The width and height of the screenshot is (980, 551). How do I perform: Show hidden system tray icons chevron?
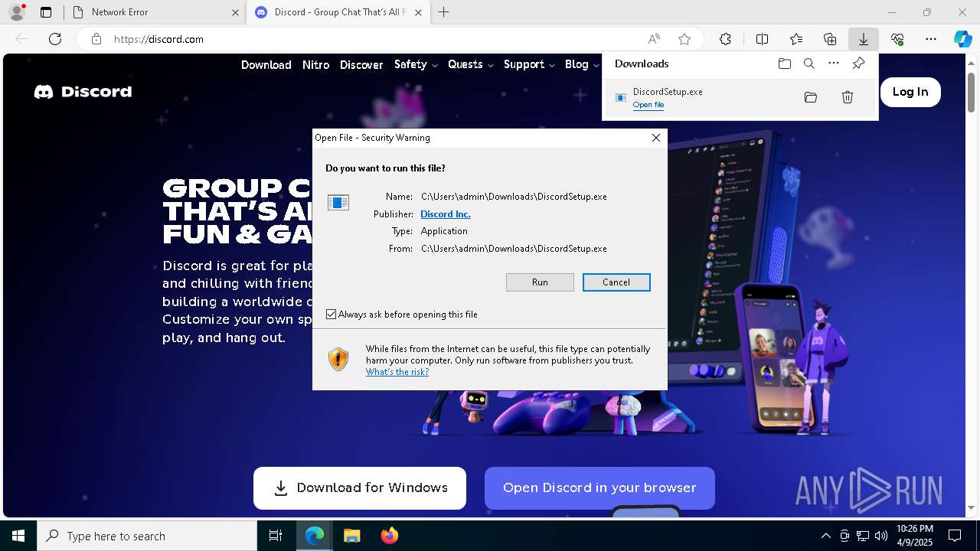825,536
